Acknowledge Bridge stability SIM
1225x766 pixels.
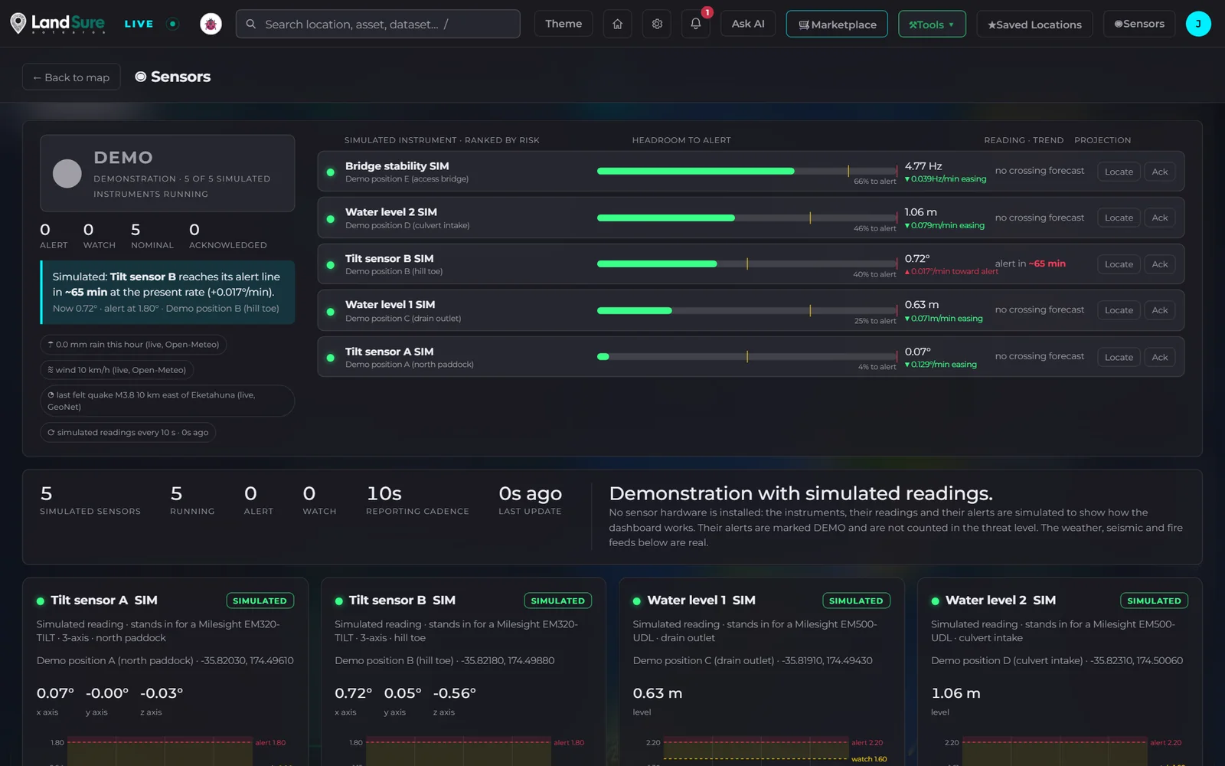click(1160, 172)
